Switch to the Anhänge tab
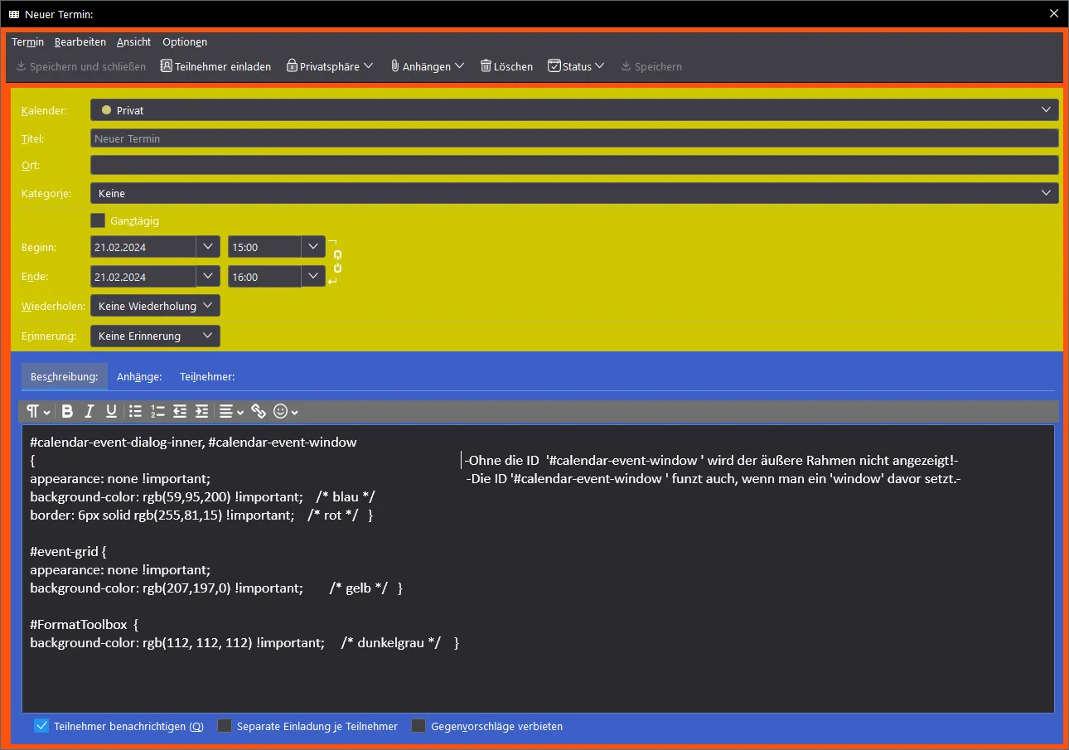The image size is (1069, 750). tap(139, 376)
